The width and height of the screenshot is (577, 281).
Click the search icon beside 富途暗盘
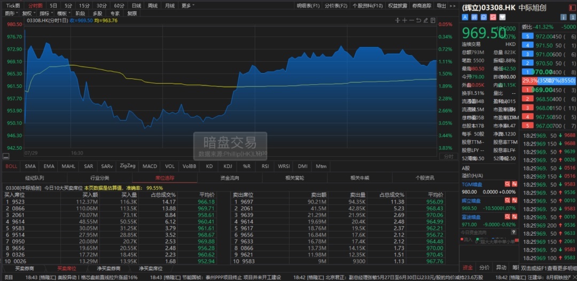click(x=508, y=216)
